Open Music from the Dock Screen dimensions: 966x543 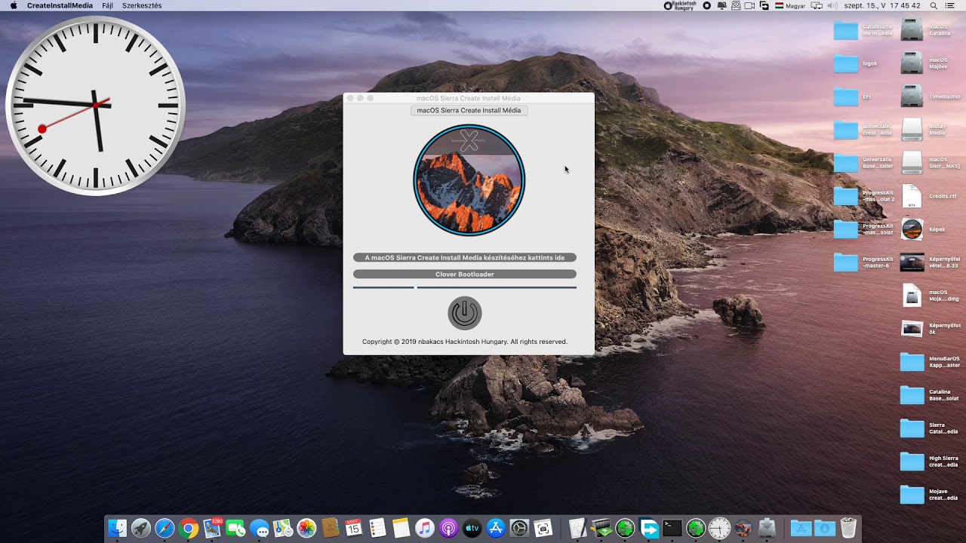point(424,529)
